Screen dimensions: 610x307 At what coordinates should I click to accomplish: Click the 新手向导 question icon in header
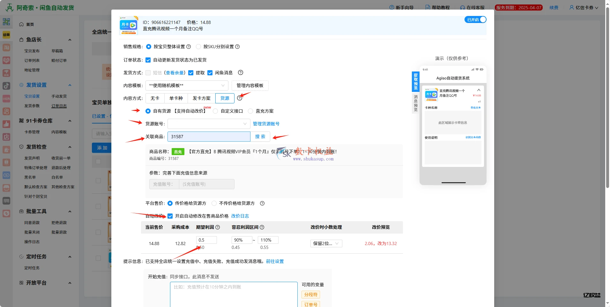point(392,7)
